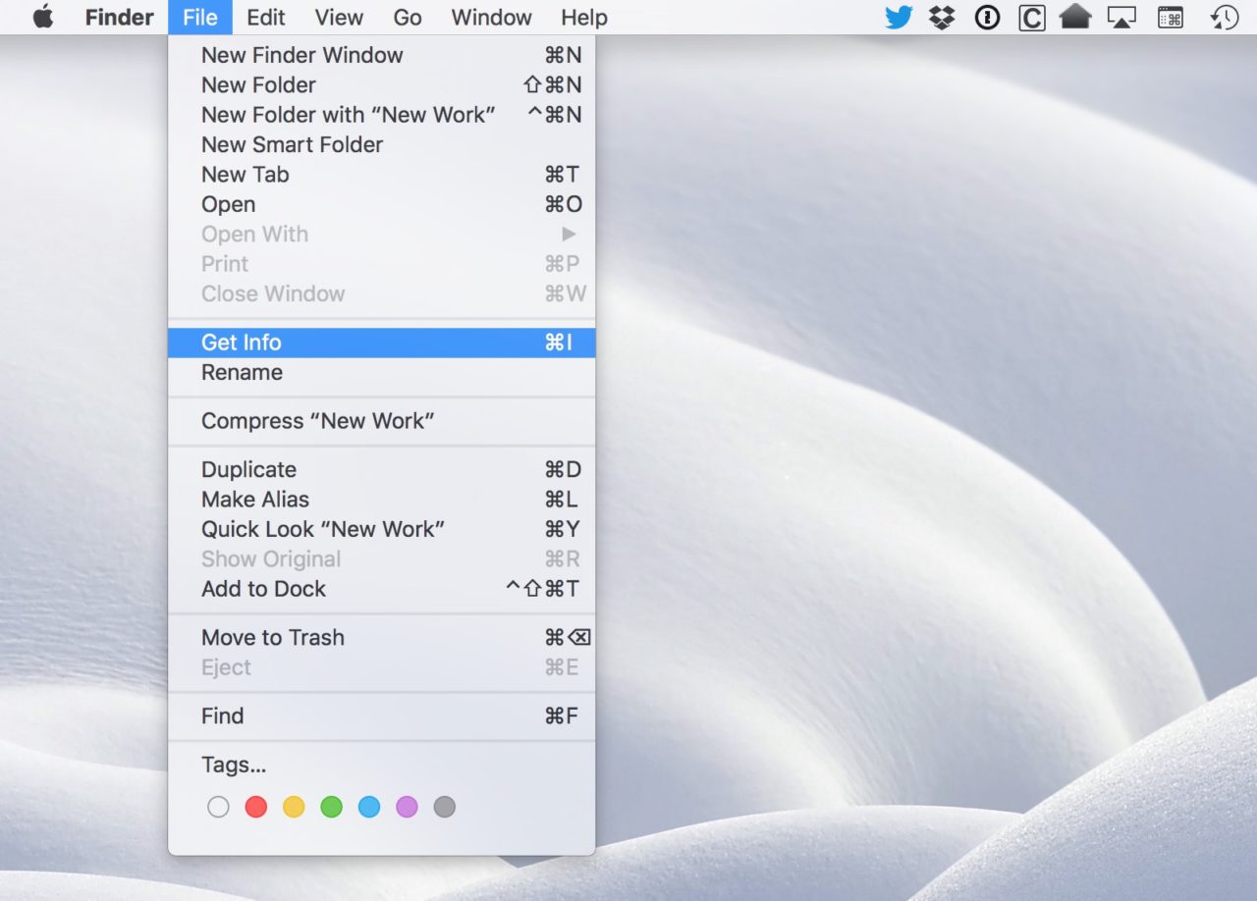Select New Folder from the File menu
Screen dimensions: 1257x901
point(381,84)
